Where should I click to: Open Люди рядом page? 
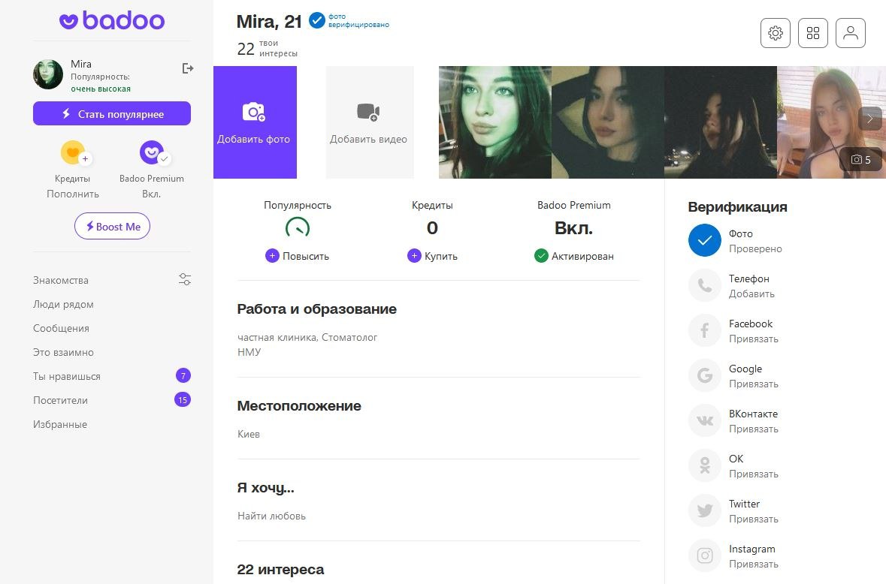click(63, 304)
